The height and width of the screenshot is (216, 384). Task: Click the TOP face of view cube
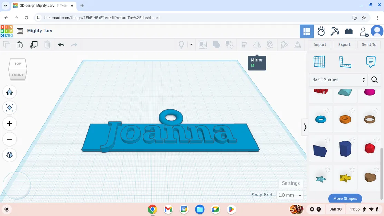pos(18,64)
